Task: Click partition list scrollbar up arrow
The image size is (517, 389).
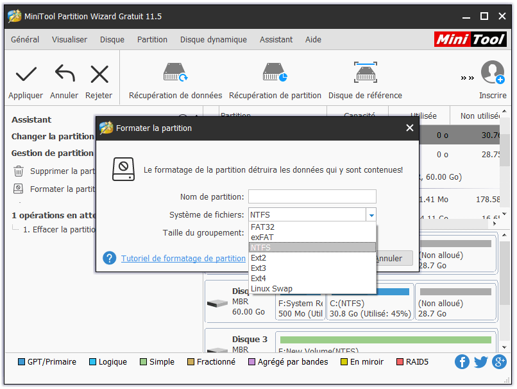Action: 504,111
